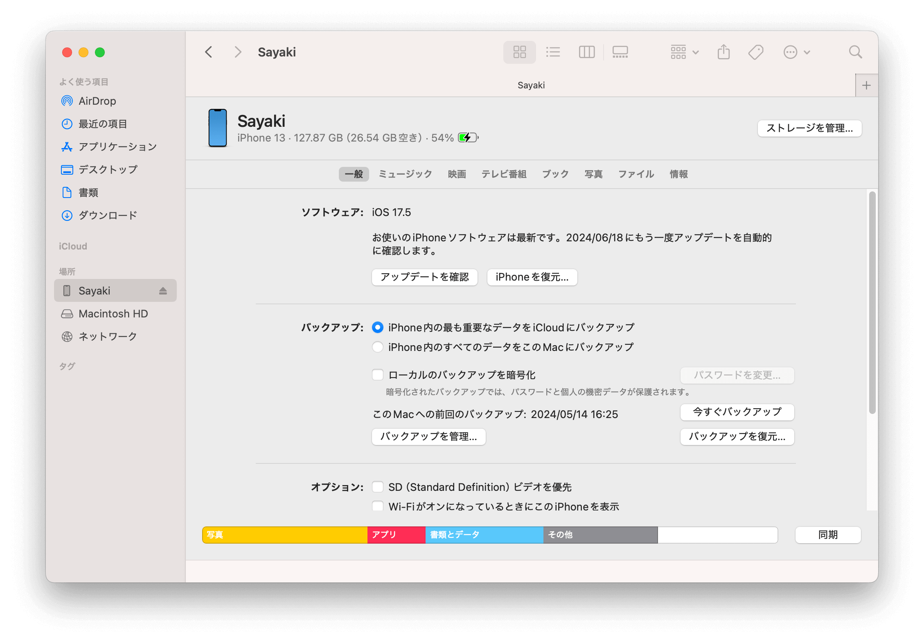Screen dimensions: 924x643
Task: Click the iCloud sidebar section header
Action: [73, 246]
